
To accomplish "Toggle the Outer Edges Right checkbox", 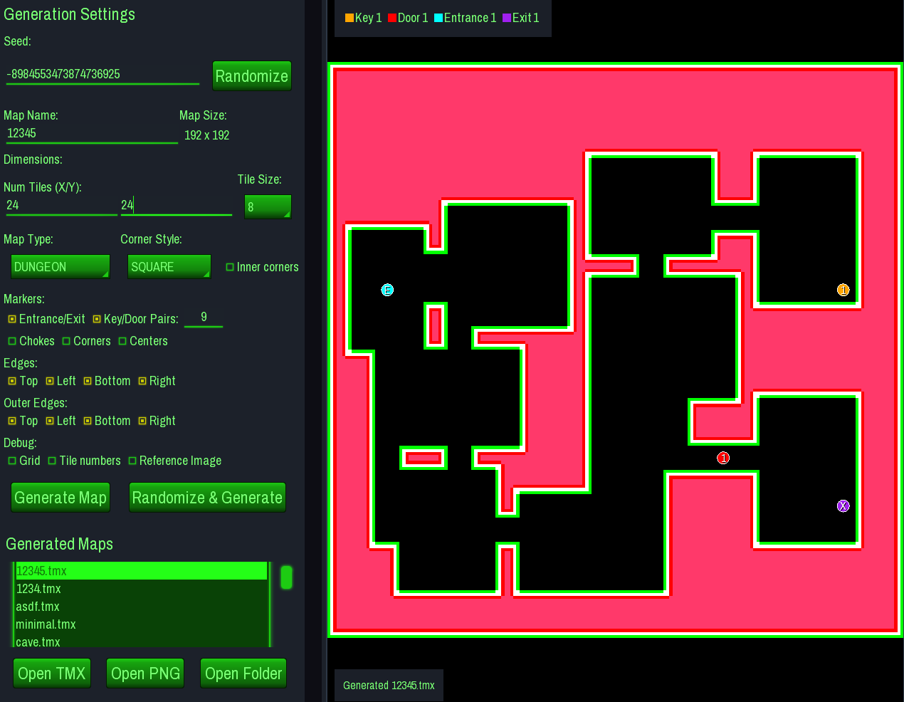I will click(142, 421).
